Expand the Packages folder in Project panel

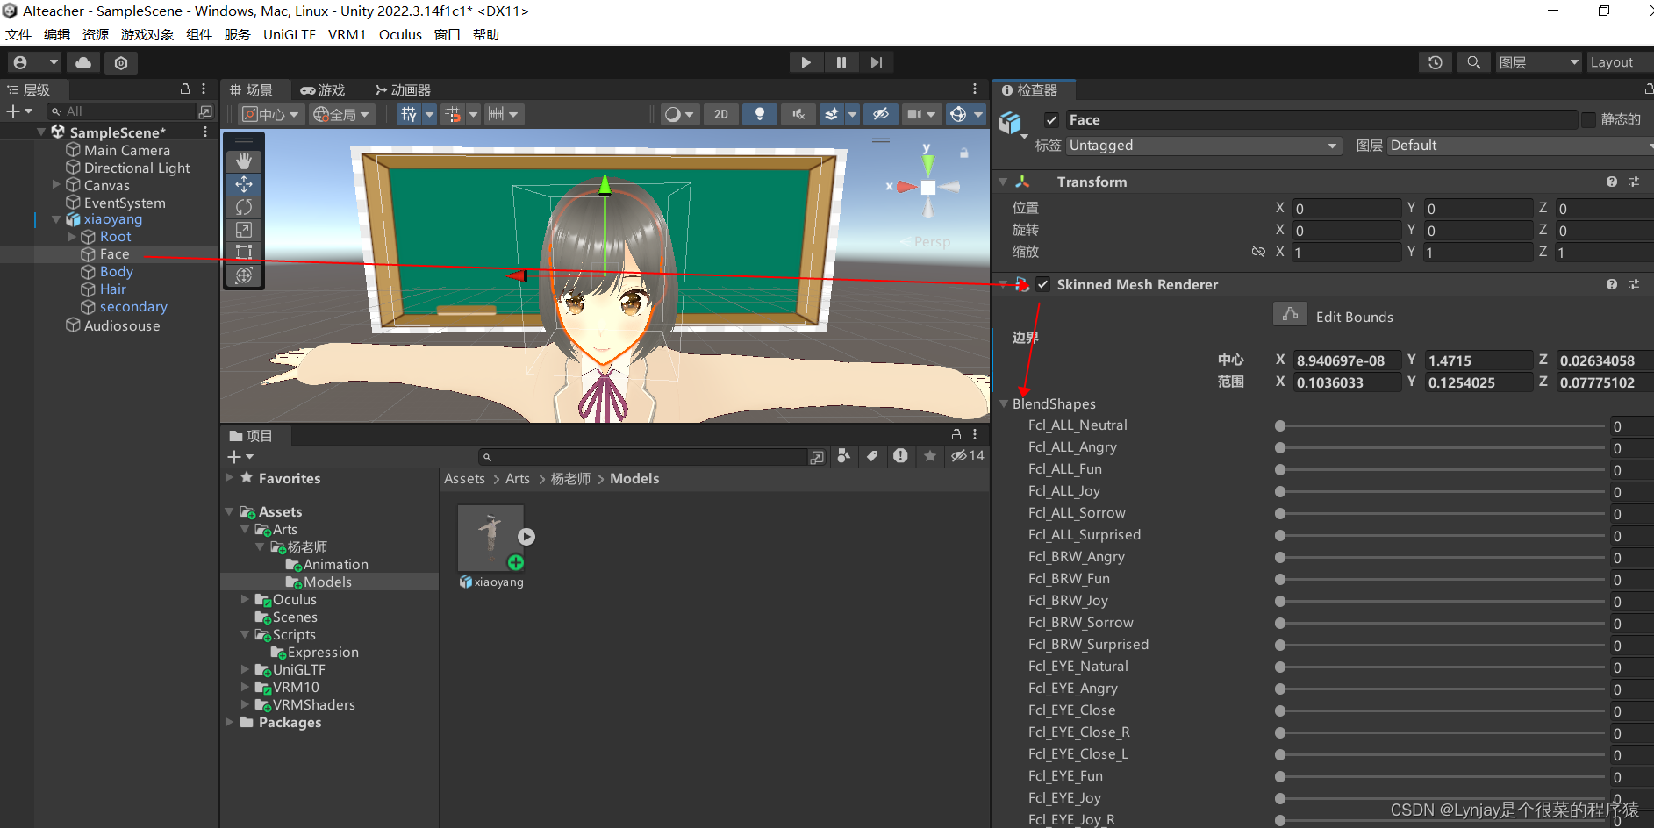point(231,722)
